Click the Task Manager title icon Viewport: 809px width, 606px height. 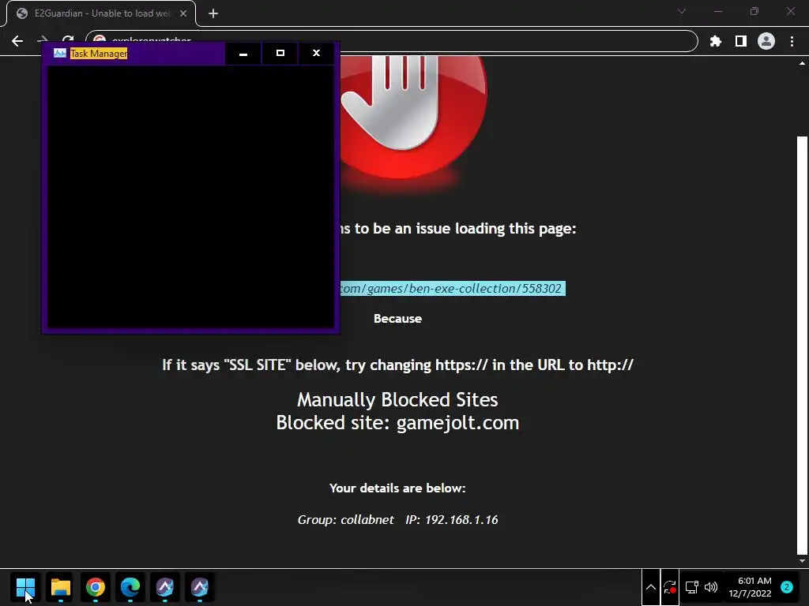(x=60, y=53)
